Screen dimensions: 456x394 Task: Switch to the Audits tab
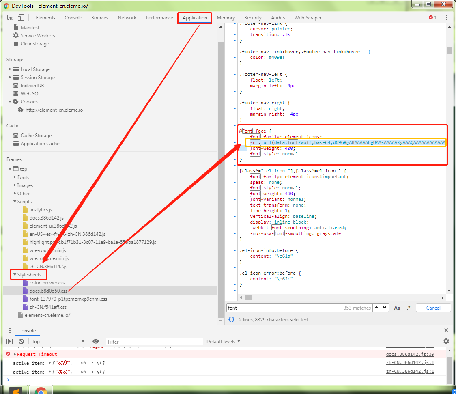(278, 18)
